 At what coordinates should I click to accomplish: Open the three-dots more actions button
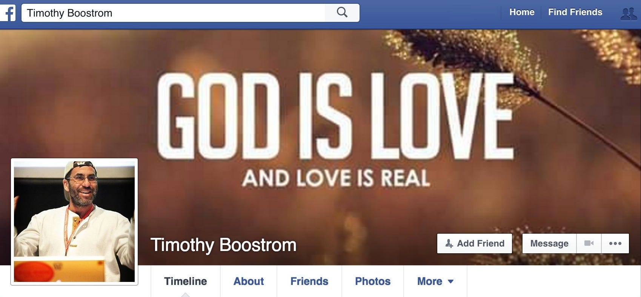(x=615, y=243)
